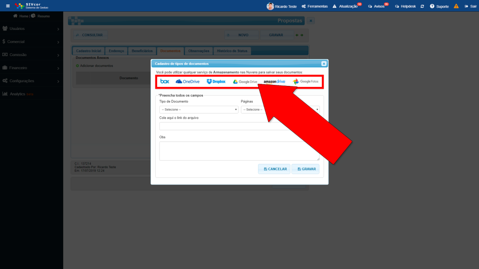The width and height of the screenshot is (479, 269).
Task: Expand the Usuários sidebar menu
Action: point(31,28)
